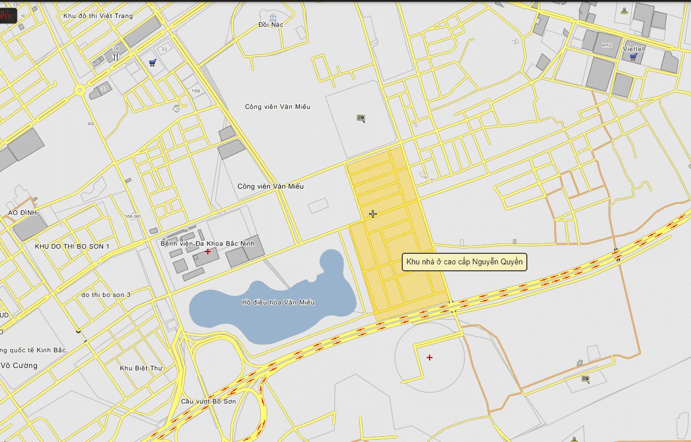Click the blackboard icon beside the orange road
Screen dimensions: 691x442
pos(586,379)
